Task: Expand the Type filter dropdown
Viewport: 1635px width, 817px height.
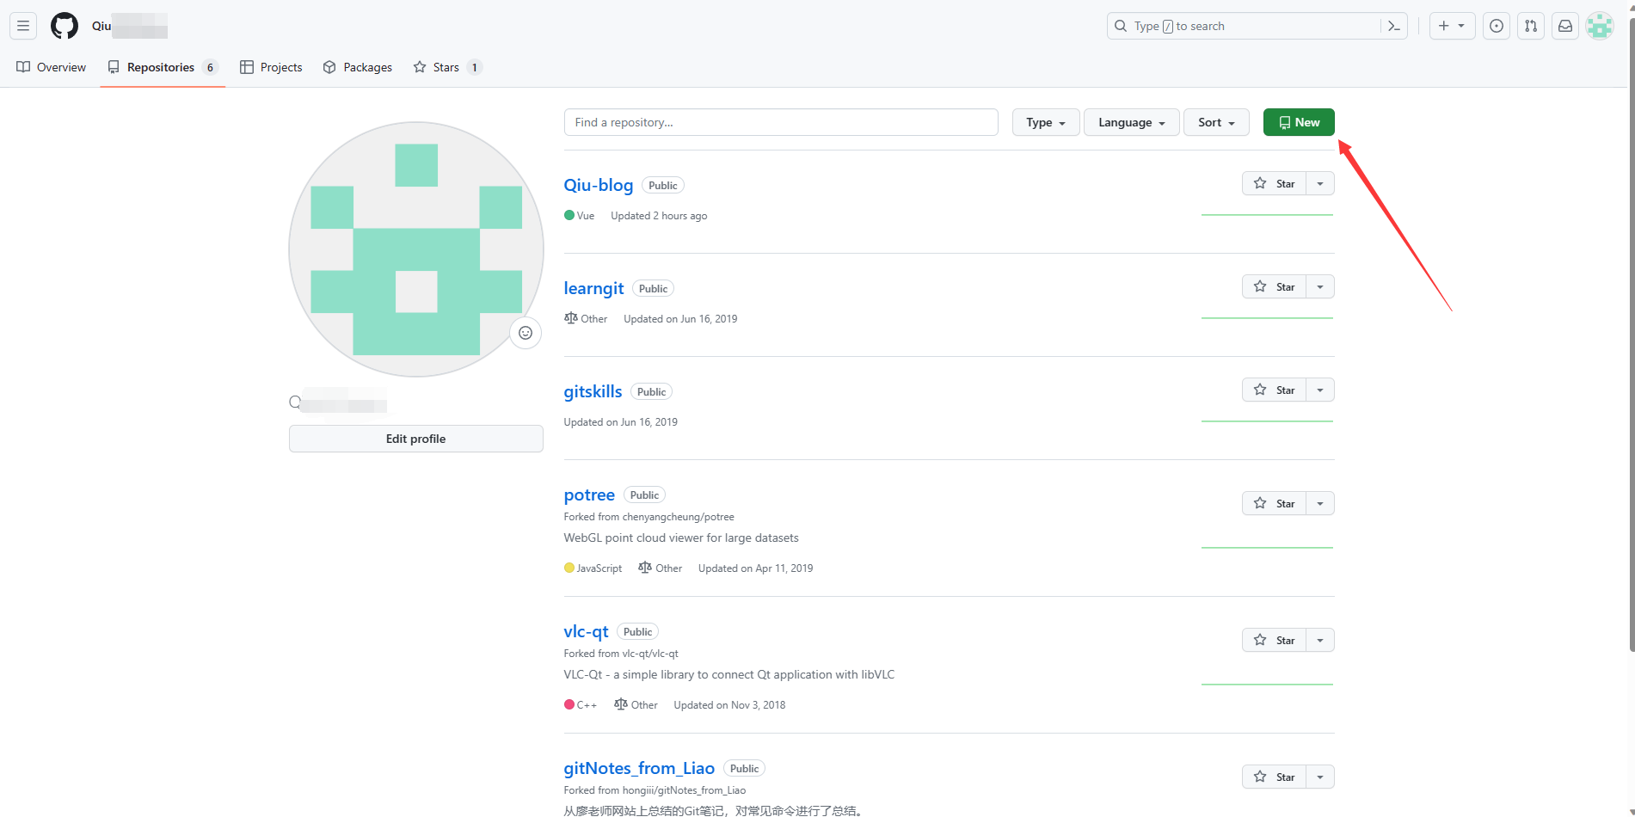Action: (x=1046, y=122)
